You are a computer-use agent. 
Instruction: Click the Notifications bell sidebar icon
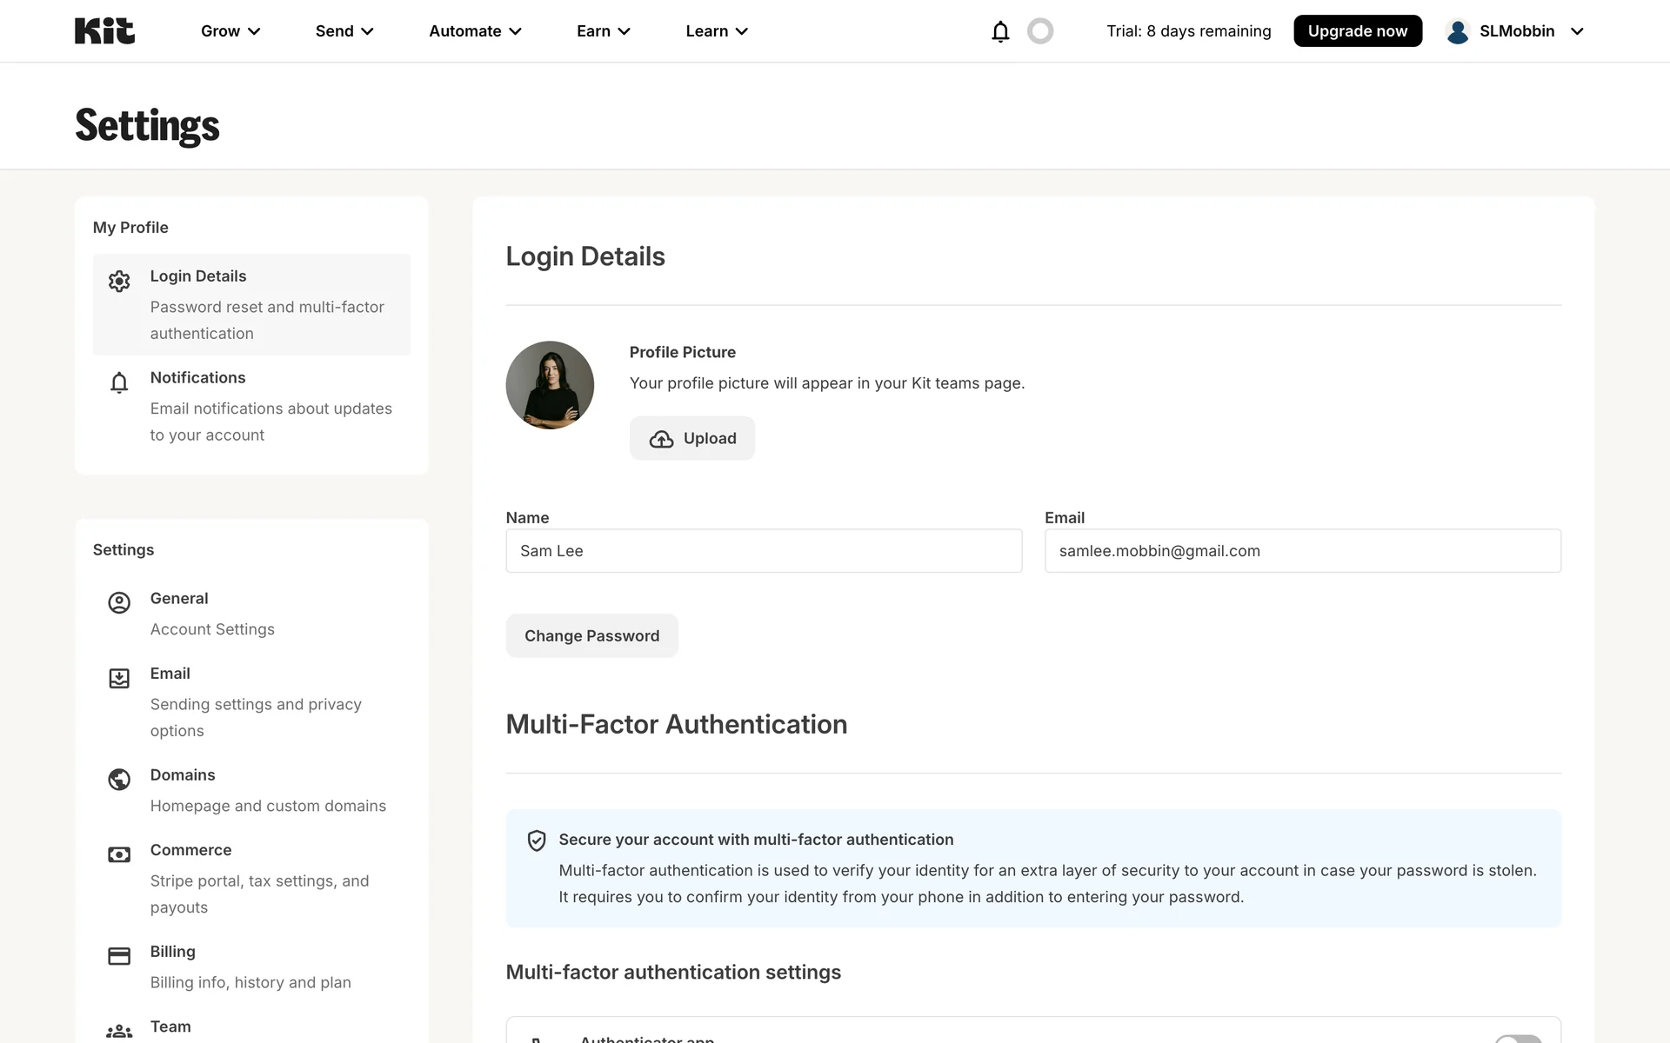(119, 382)
